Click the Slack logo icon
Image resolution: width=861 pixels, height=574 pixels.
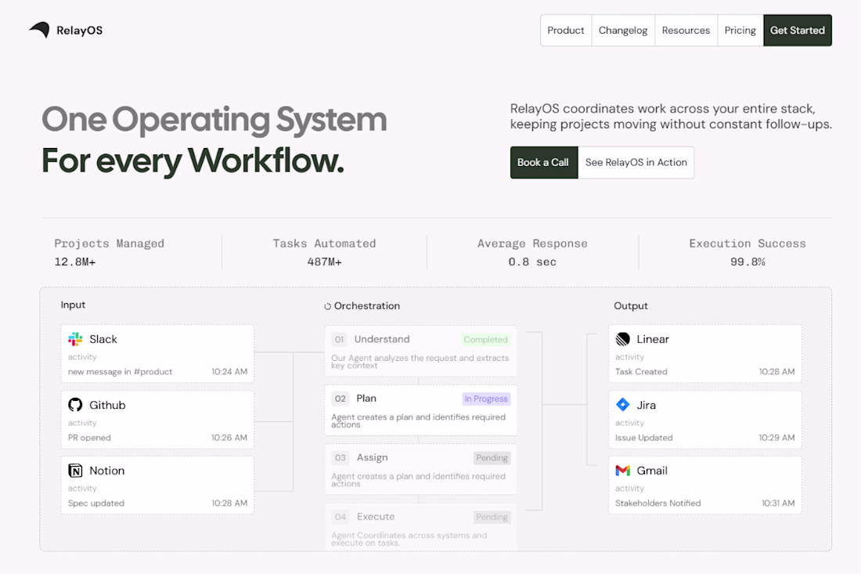click(75, 339)
